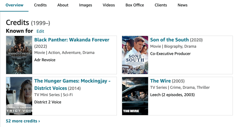Open Black Panther: Wakanda Forever title link
This screenshot has width=235, height=127.
(72, 40)
